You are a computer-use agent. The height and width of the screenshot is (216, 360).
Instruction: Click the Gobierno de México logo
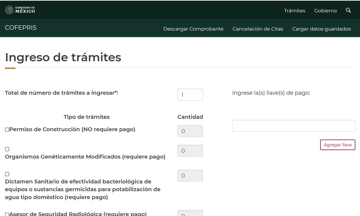pos(20,10)
